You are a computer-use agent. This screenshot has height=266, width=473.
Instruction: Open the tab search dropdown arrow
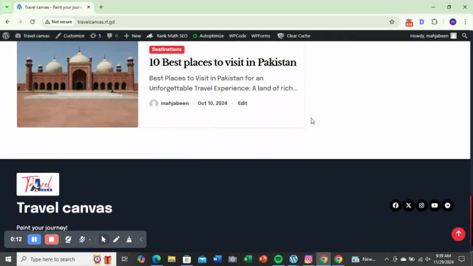[7, 7]
